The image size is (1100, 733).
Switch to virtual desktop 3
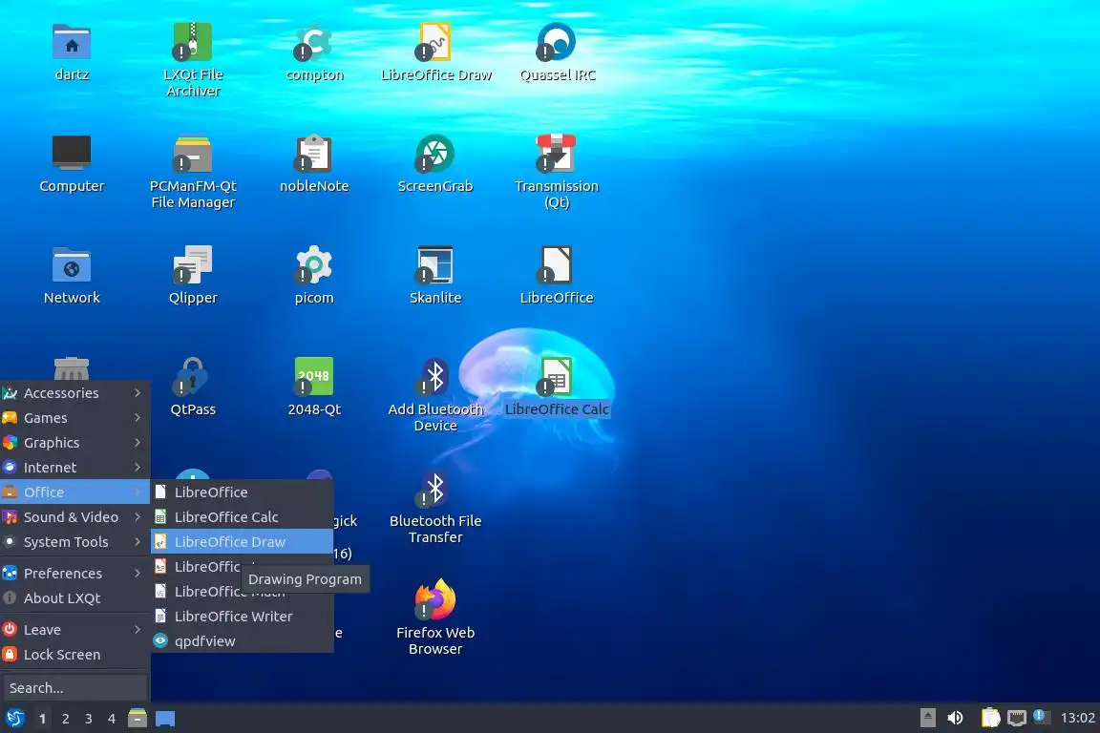click(x=89, y=719)
